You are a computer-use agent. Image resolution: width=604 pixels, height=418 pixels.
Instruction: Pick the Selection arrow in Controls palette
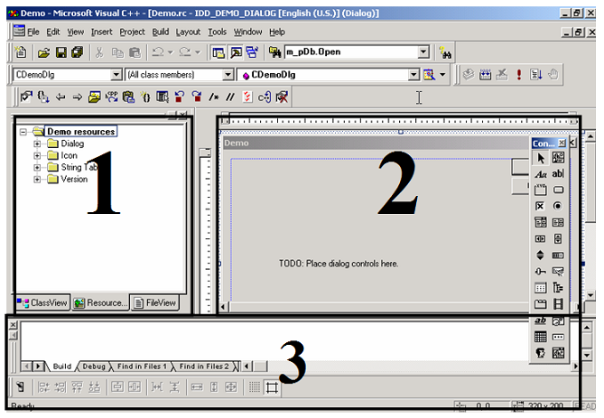tap(541, 158)
